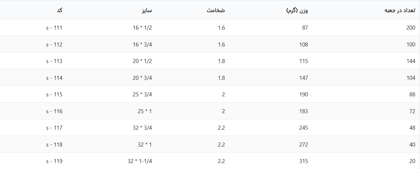Select the code cell s - 111
Viewport: 420px width, 169px height.
pyautogui.click(x=54, y=28)
